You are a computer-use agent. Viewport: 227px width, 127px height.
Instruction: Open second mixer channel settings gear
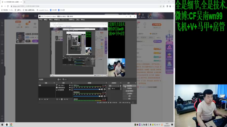(105, 96)
